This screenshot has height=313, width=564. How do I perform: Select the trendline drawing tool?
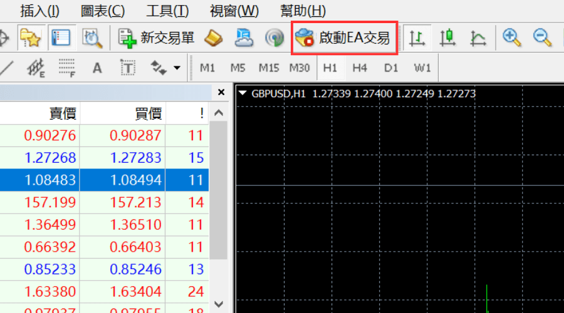pos(6,68)
